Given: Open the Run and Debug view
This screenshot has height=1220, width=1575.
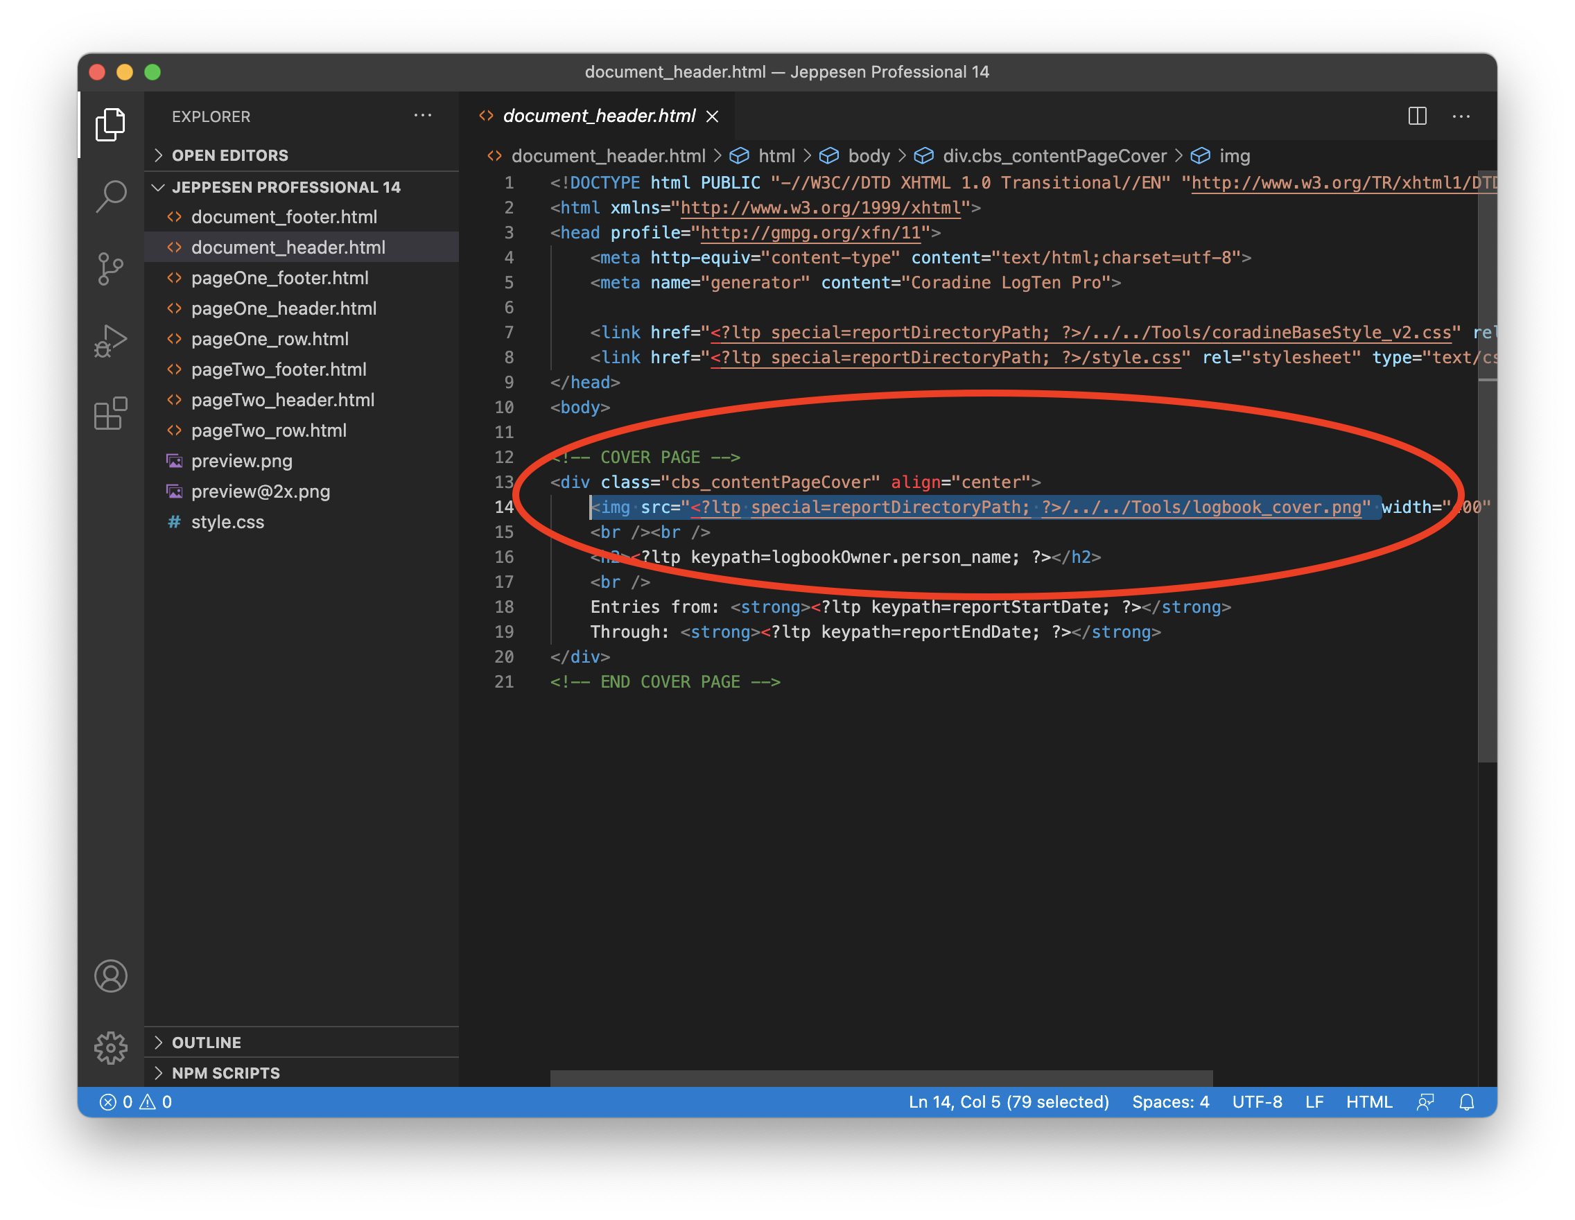Looking at the screenshot, I should [110, 341].
